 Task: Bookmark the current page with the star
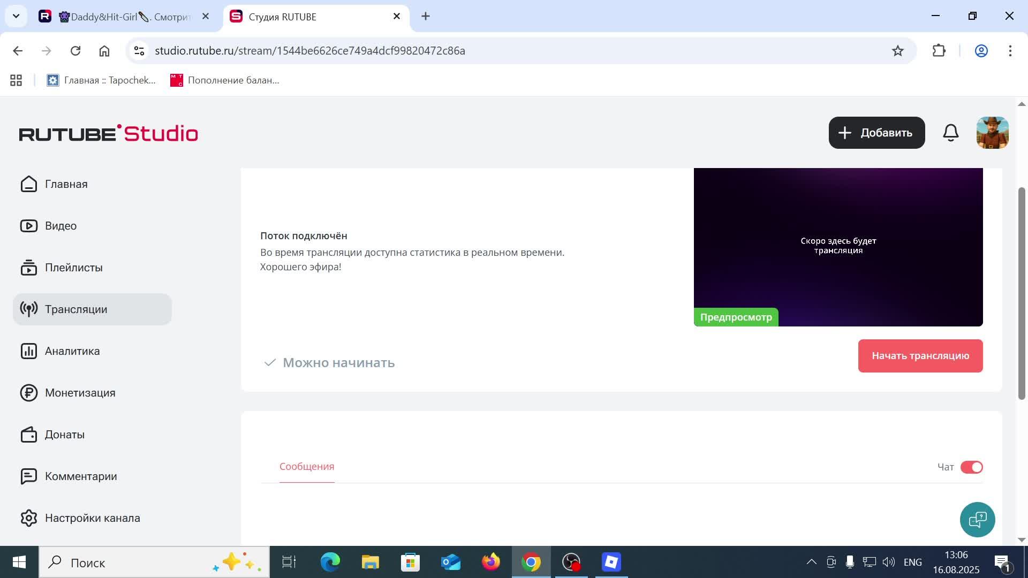[x=897, y=50]
